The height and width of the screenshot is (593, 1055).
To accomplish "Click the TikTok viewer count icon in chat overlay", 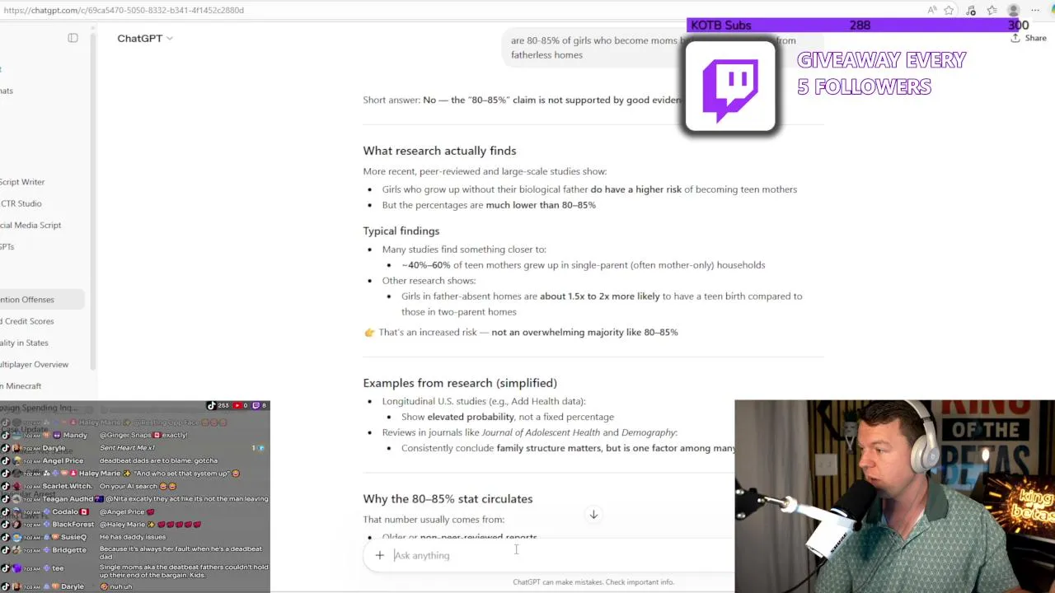I will pyautogui.click(x=211, y=405).
